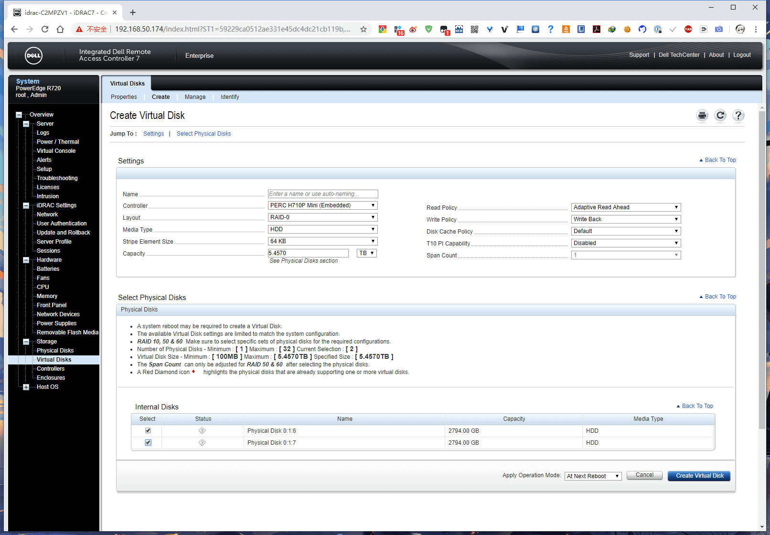Click the browser back arrow
The height and width of the screenshot is (535, 770).
(14, 29)
